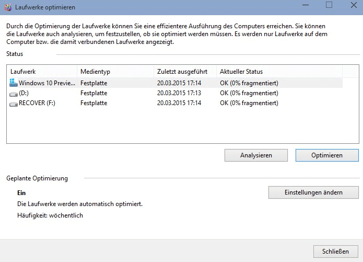
Task: Start optimization with the Optimieren button
Action: (x=327, y=155)
